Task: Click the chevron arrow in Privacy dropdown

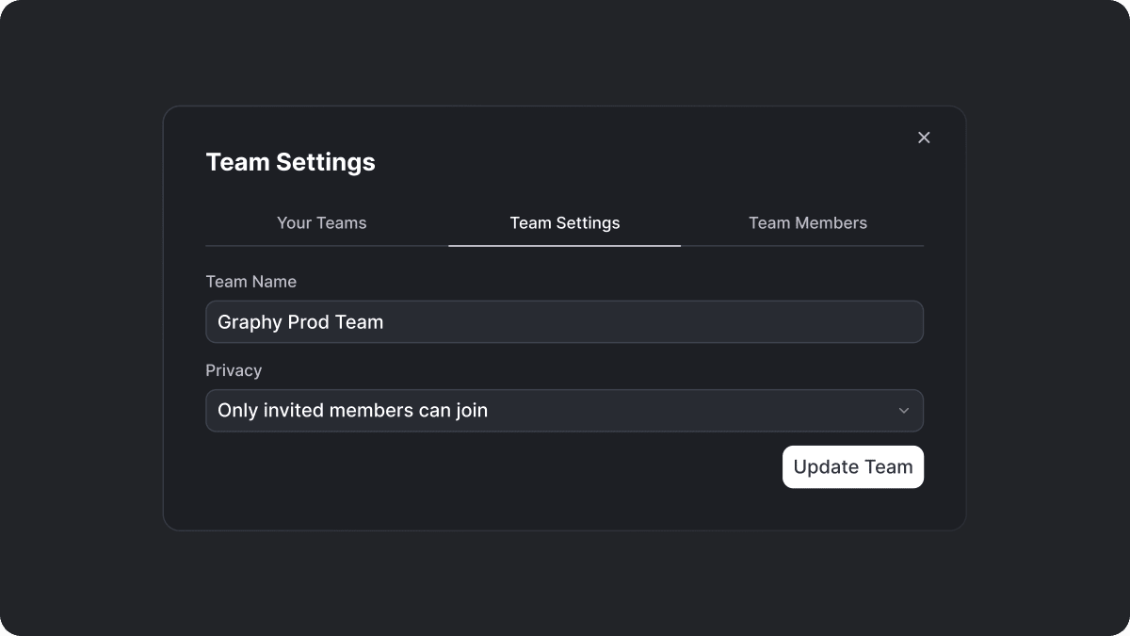Action: tap(904, 411)
